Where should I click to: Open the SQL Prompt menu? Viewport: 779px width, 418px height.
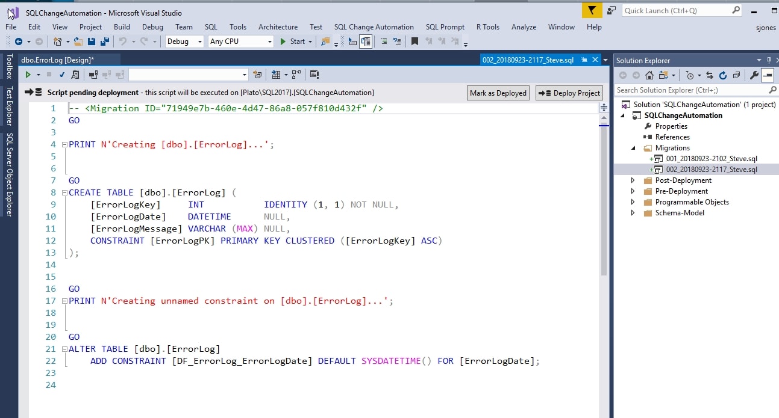(x=445, y=26)
